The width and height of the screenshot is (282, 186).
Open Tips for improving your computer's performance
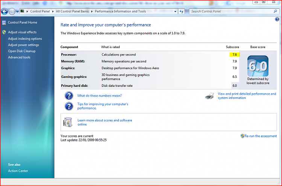point(103,106)
